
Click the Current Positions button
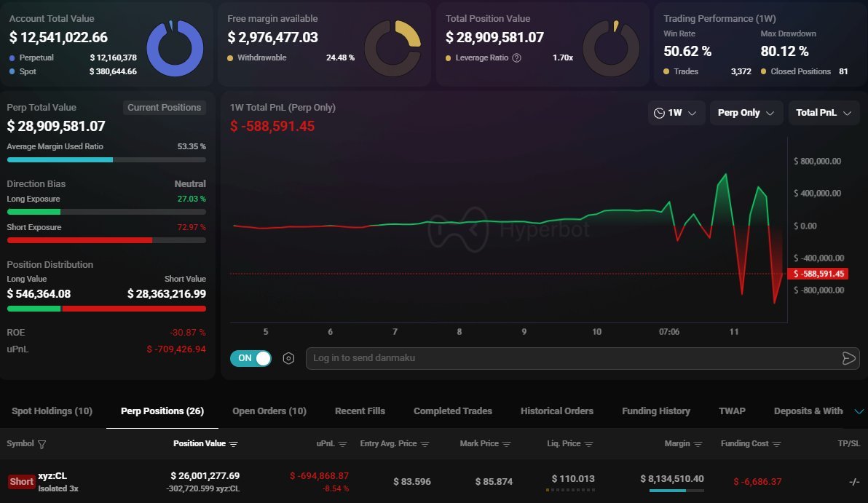click(x=165, y=107)
